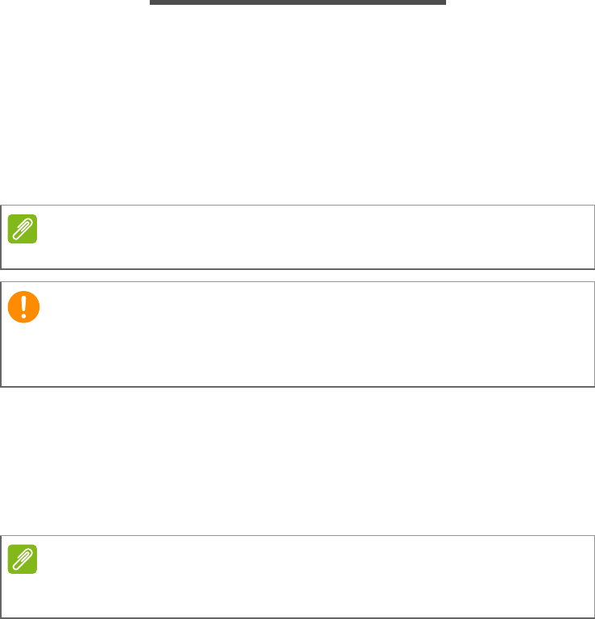Image resolution: width=595 pixels, height=619 pixels.
Task: Click inside the bottom note box
Action: click(314, 576)
